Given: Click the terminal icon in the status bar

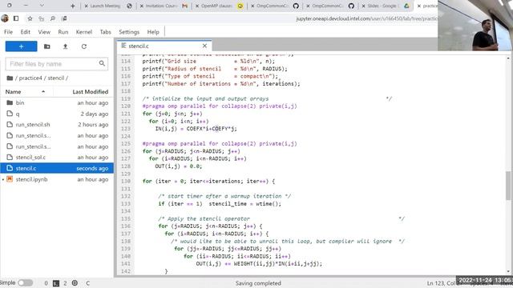Looking at the screenshot, I should click(x=56, y=283).
